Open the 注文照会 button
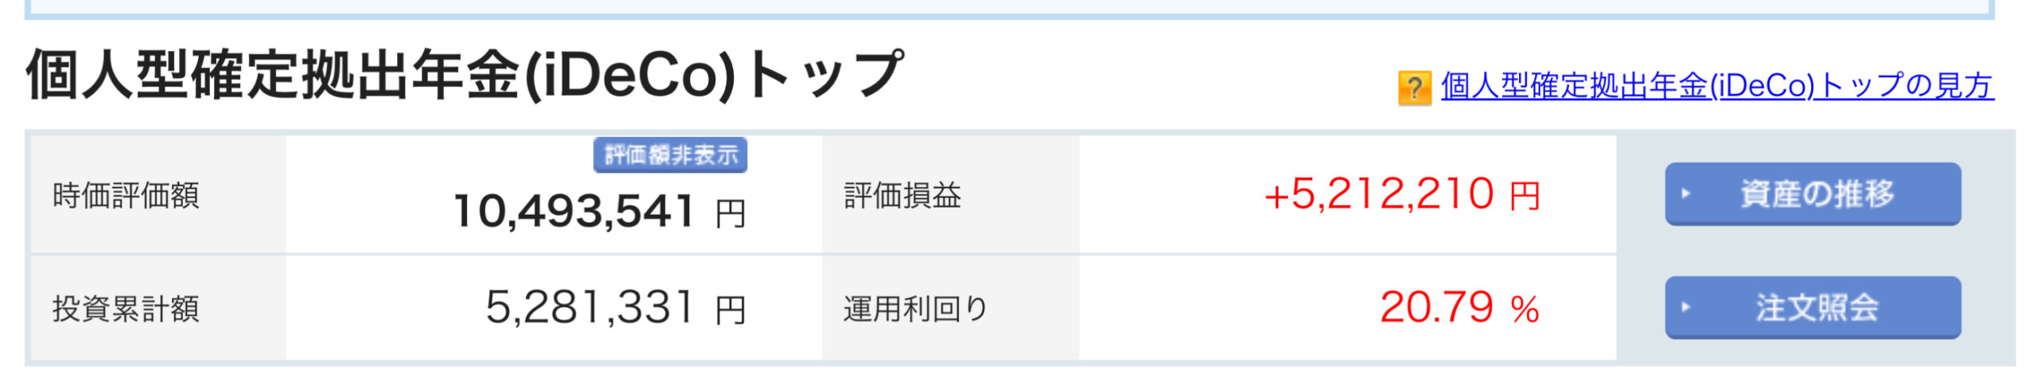 1813,308
